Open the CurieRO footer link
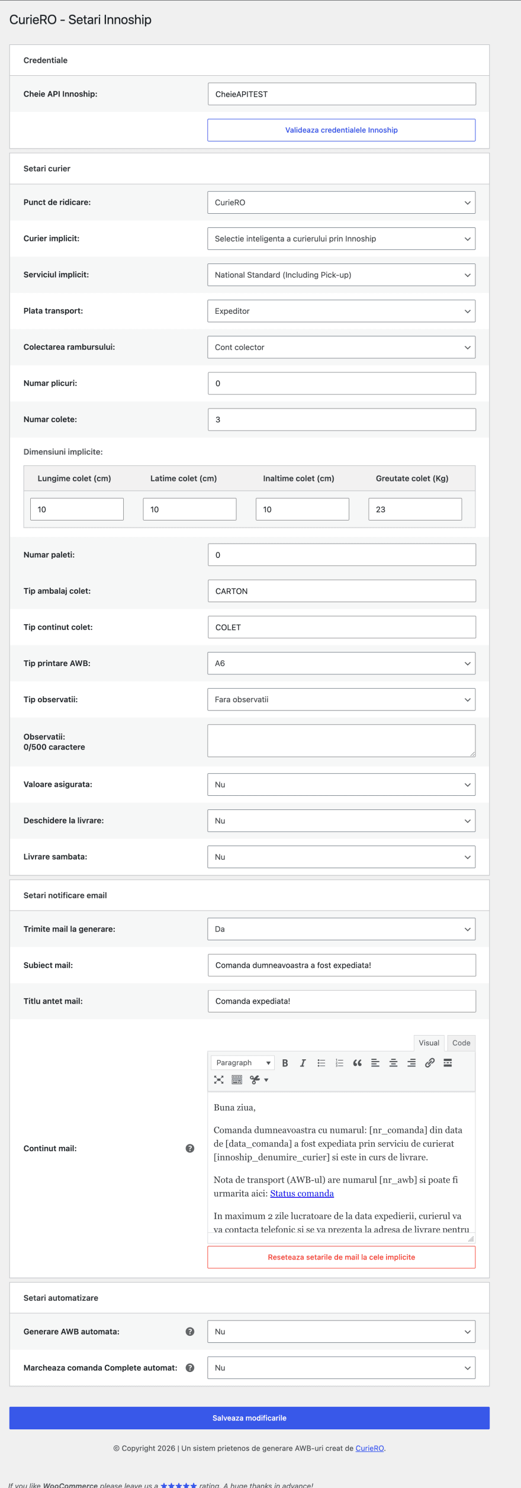 369,1448
